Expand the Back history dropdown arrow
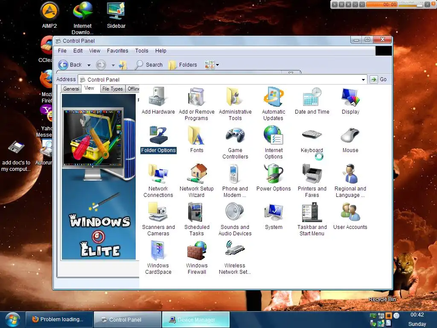The width and height of the screenshot is (437, 328). (x=89, y=65)
